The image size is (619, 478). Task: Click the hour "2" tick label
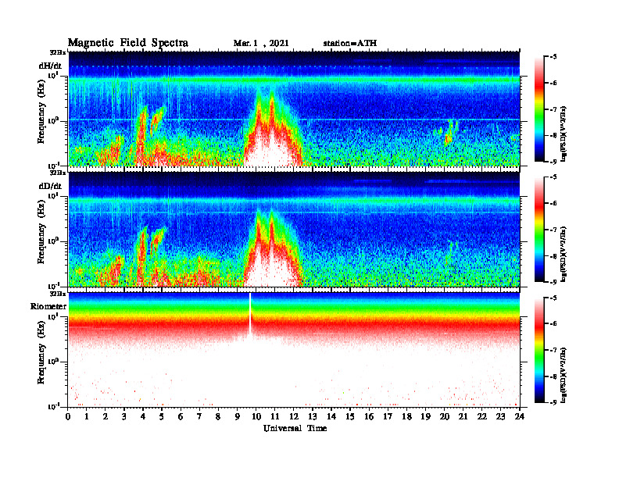point(106,417)
